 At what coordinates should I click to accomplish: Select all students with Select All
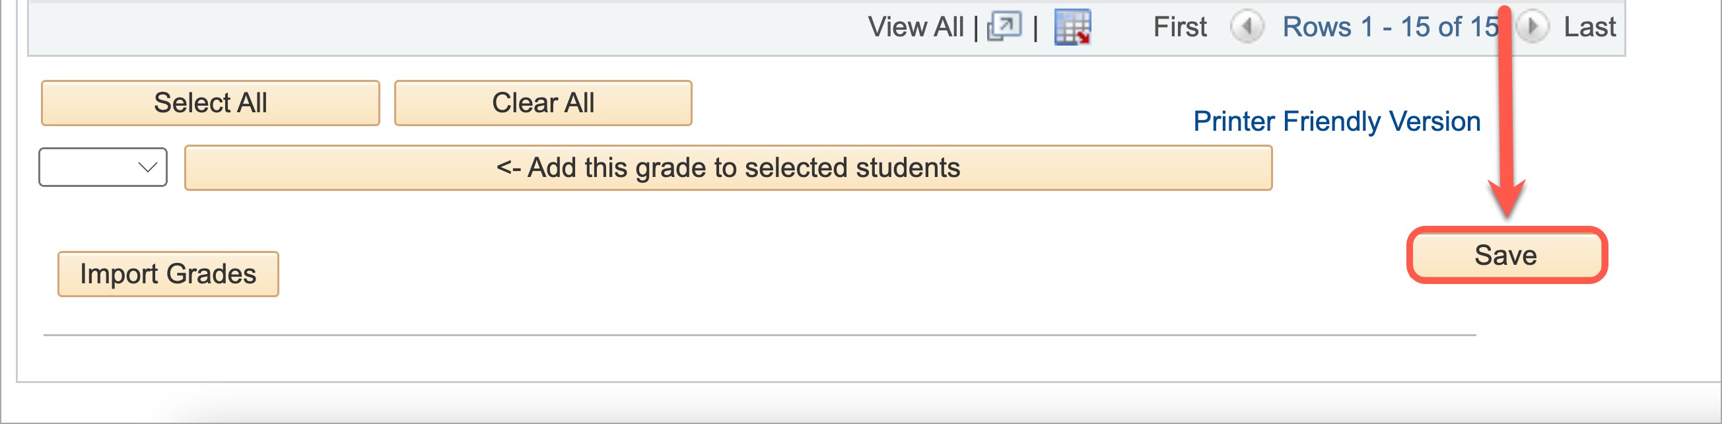pyautogui.click(x=211, y=103)
